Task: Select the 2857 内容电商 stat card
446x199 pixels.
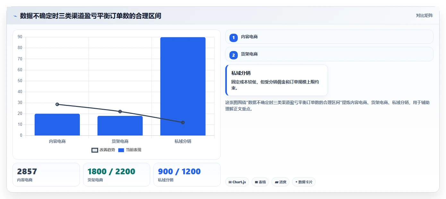Action: (46, 175)
